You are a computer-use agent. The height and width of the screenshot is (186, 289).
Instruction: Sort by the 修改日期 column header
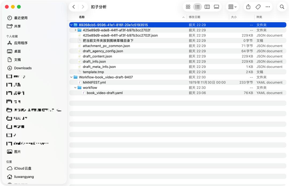(194, 17)
